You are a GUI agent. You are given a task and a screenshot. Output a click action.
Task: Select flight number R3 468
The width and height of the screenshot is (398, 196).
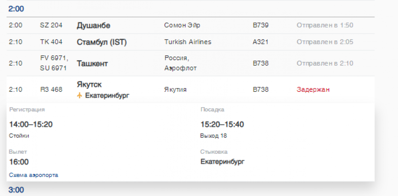pyautogui.click(x=51, y=89)
